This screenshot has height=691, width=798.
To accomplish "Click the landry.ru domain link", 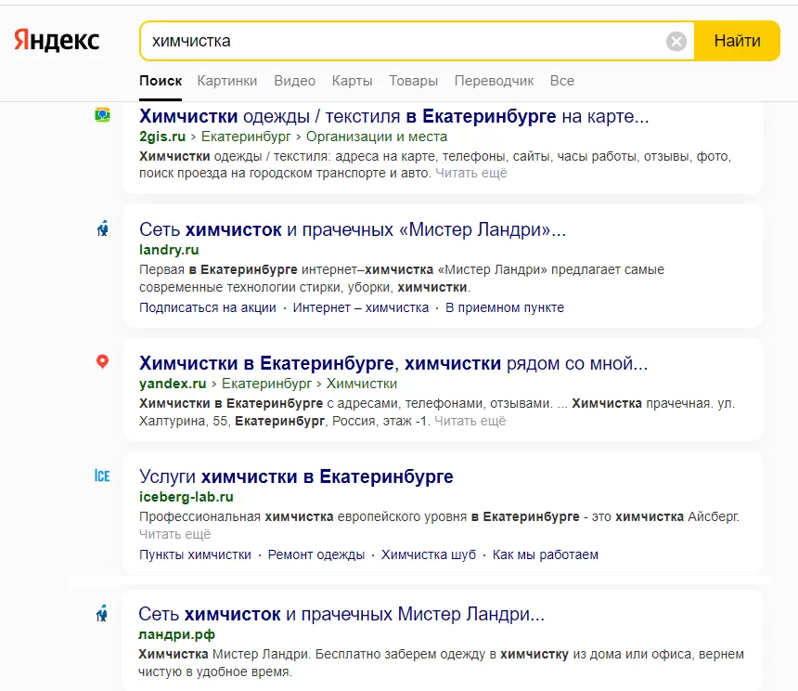I will point(169,250).
